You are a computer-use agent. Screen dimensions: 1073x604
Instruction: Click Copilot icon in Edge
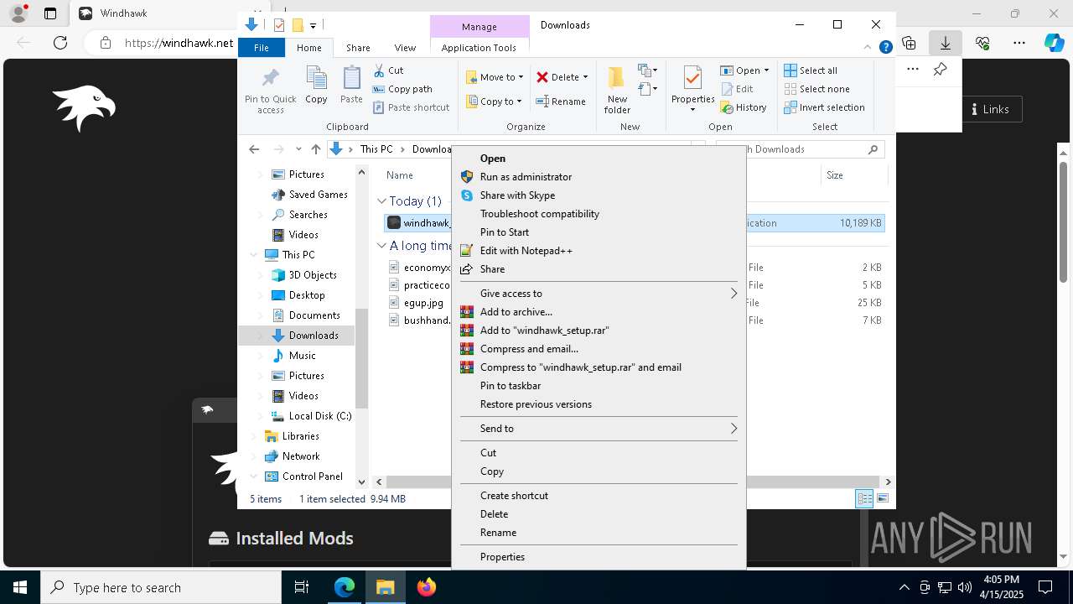pos(1055,43)
